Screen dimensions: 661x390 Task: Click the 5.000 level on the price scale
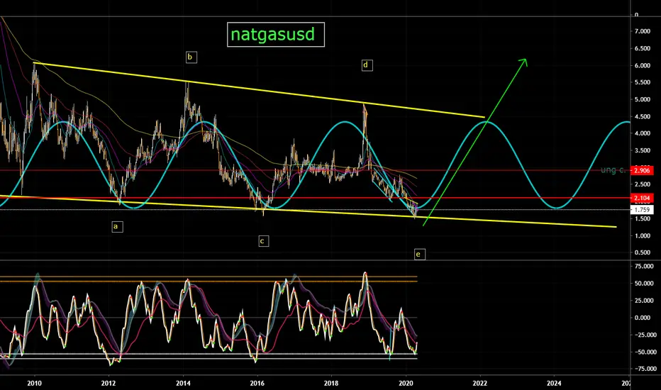click(x=643, y=99)
